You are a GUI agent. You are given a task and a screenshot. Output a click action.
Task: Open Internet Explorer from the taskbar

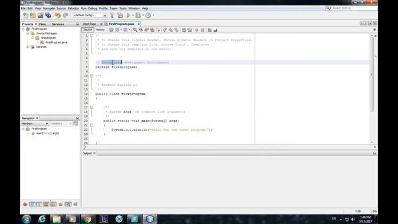(42, 219)
